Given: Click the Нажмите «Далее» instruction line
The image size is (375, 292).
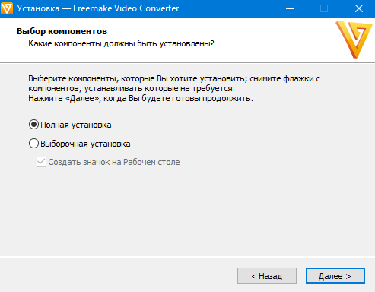Looking at the screenshot, I should (141, 98).
